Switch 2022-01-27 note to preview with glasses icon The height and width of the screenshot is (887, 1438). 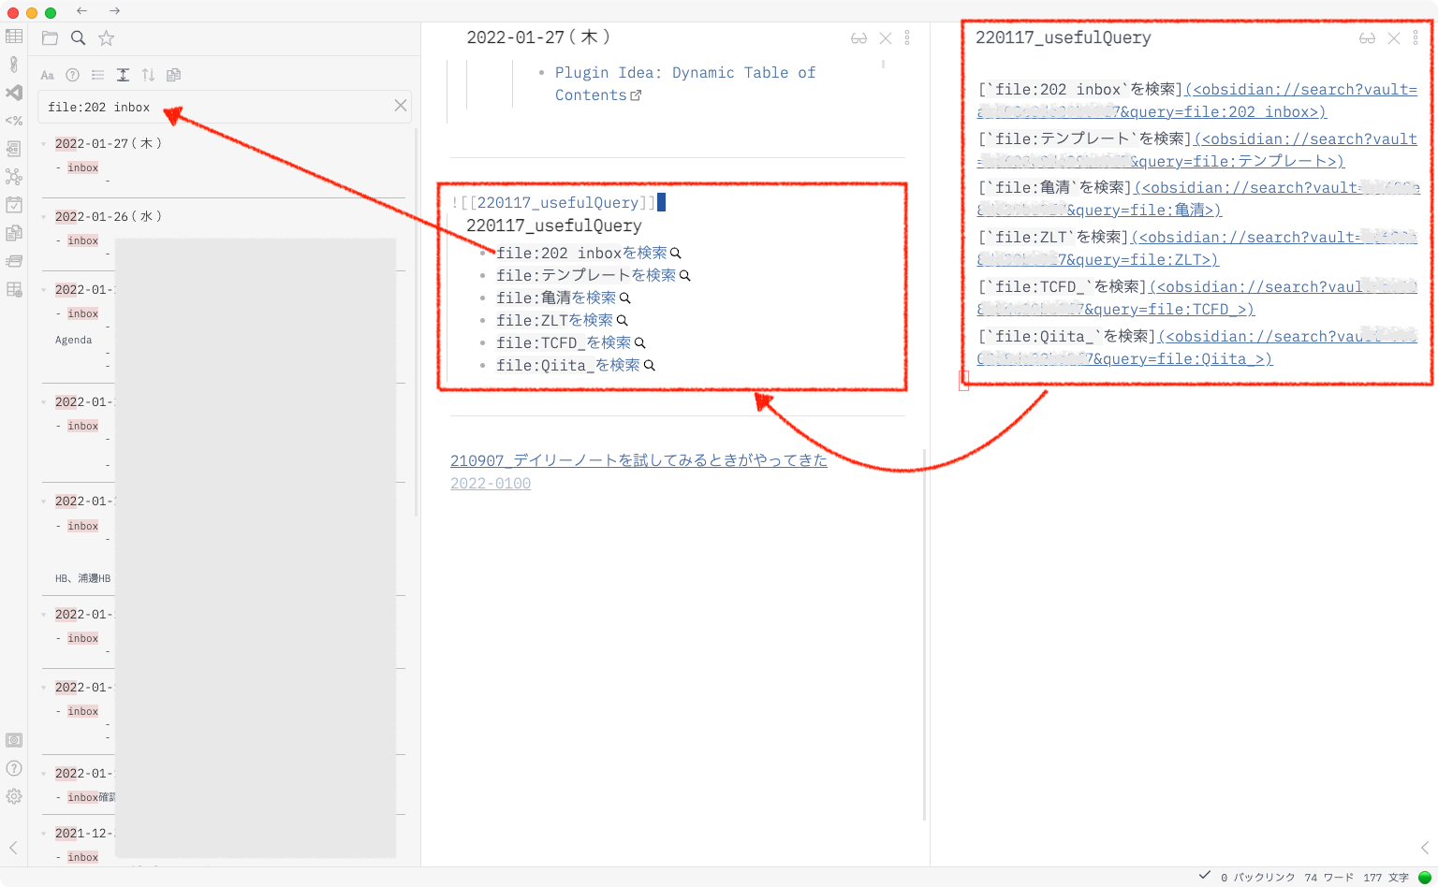pos(858,38)
